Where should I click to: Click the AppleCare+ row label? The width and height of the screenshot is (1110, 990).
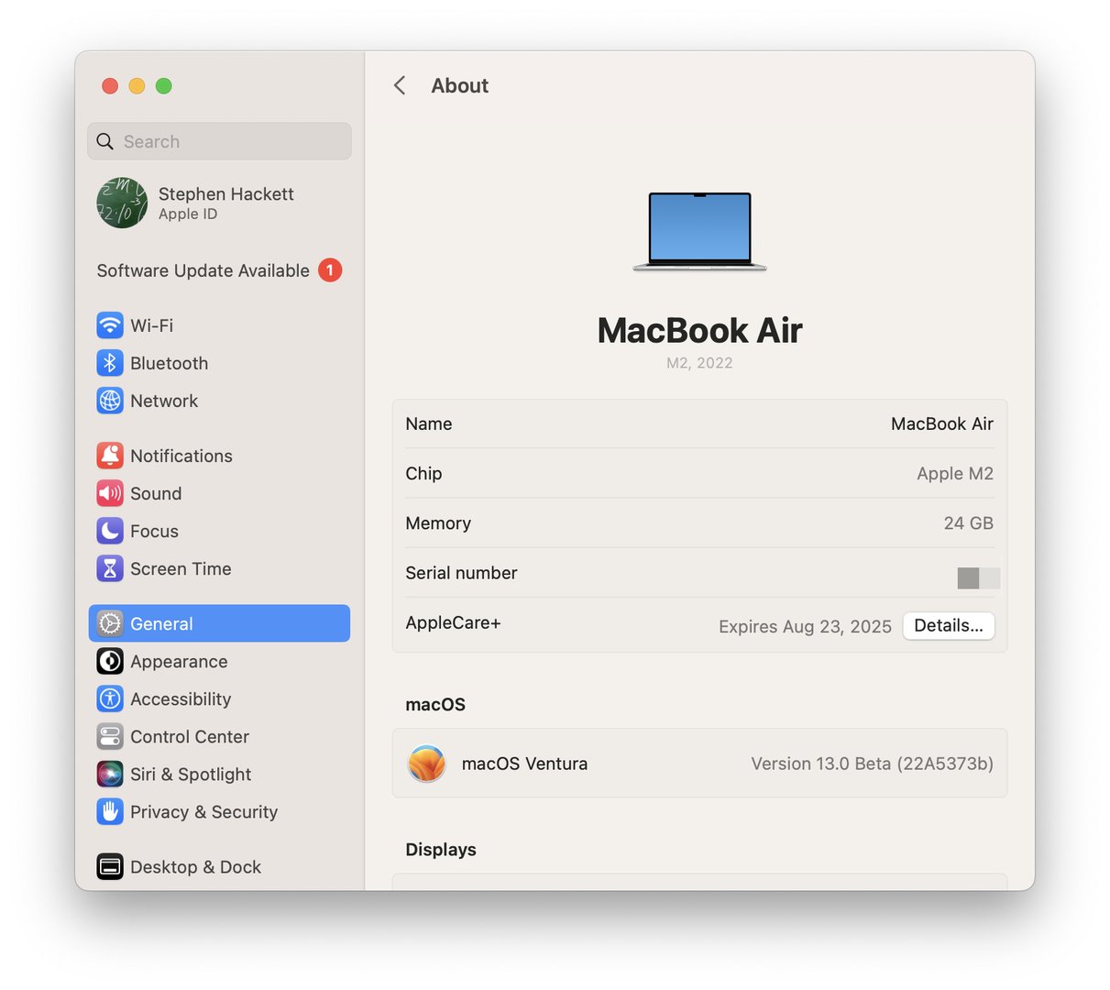[453, 622]
